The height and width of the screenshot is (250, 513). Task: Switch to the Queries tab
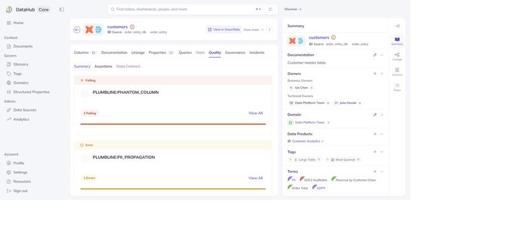pos(185,53)
